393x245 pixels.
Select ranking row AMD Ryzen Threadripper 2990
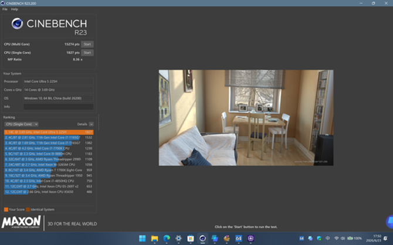pyautogui.click(x=49, y=159)
